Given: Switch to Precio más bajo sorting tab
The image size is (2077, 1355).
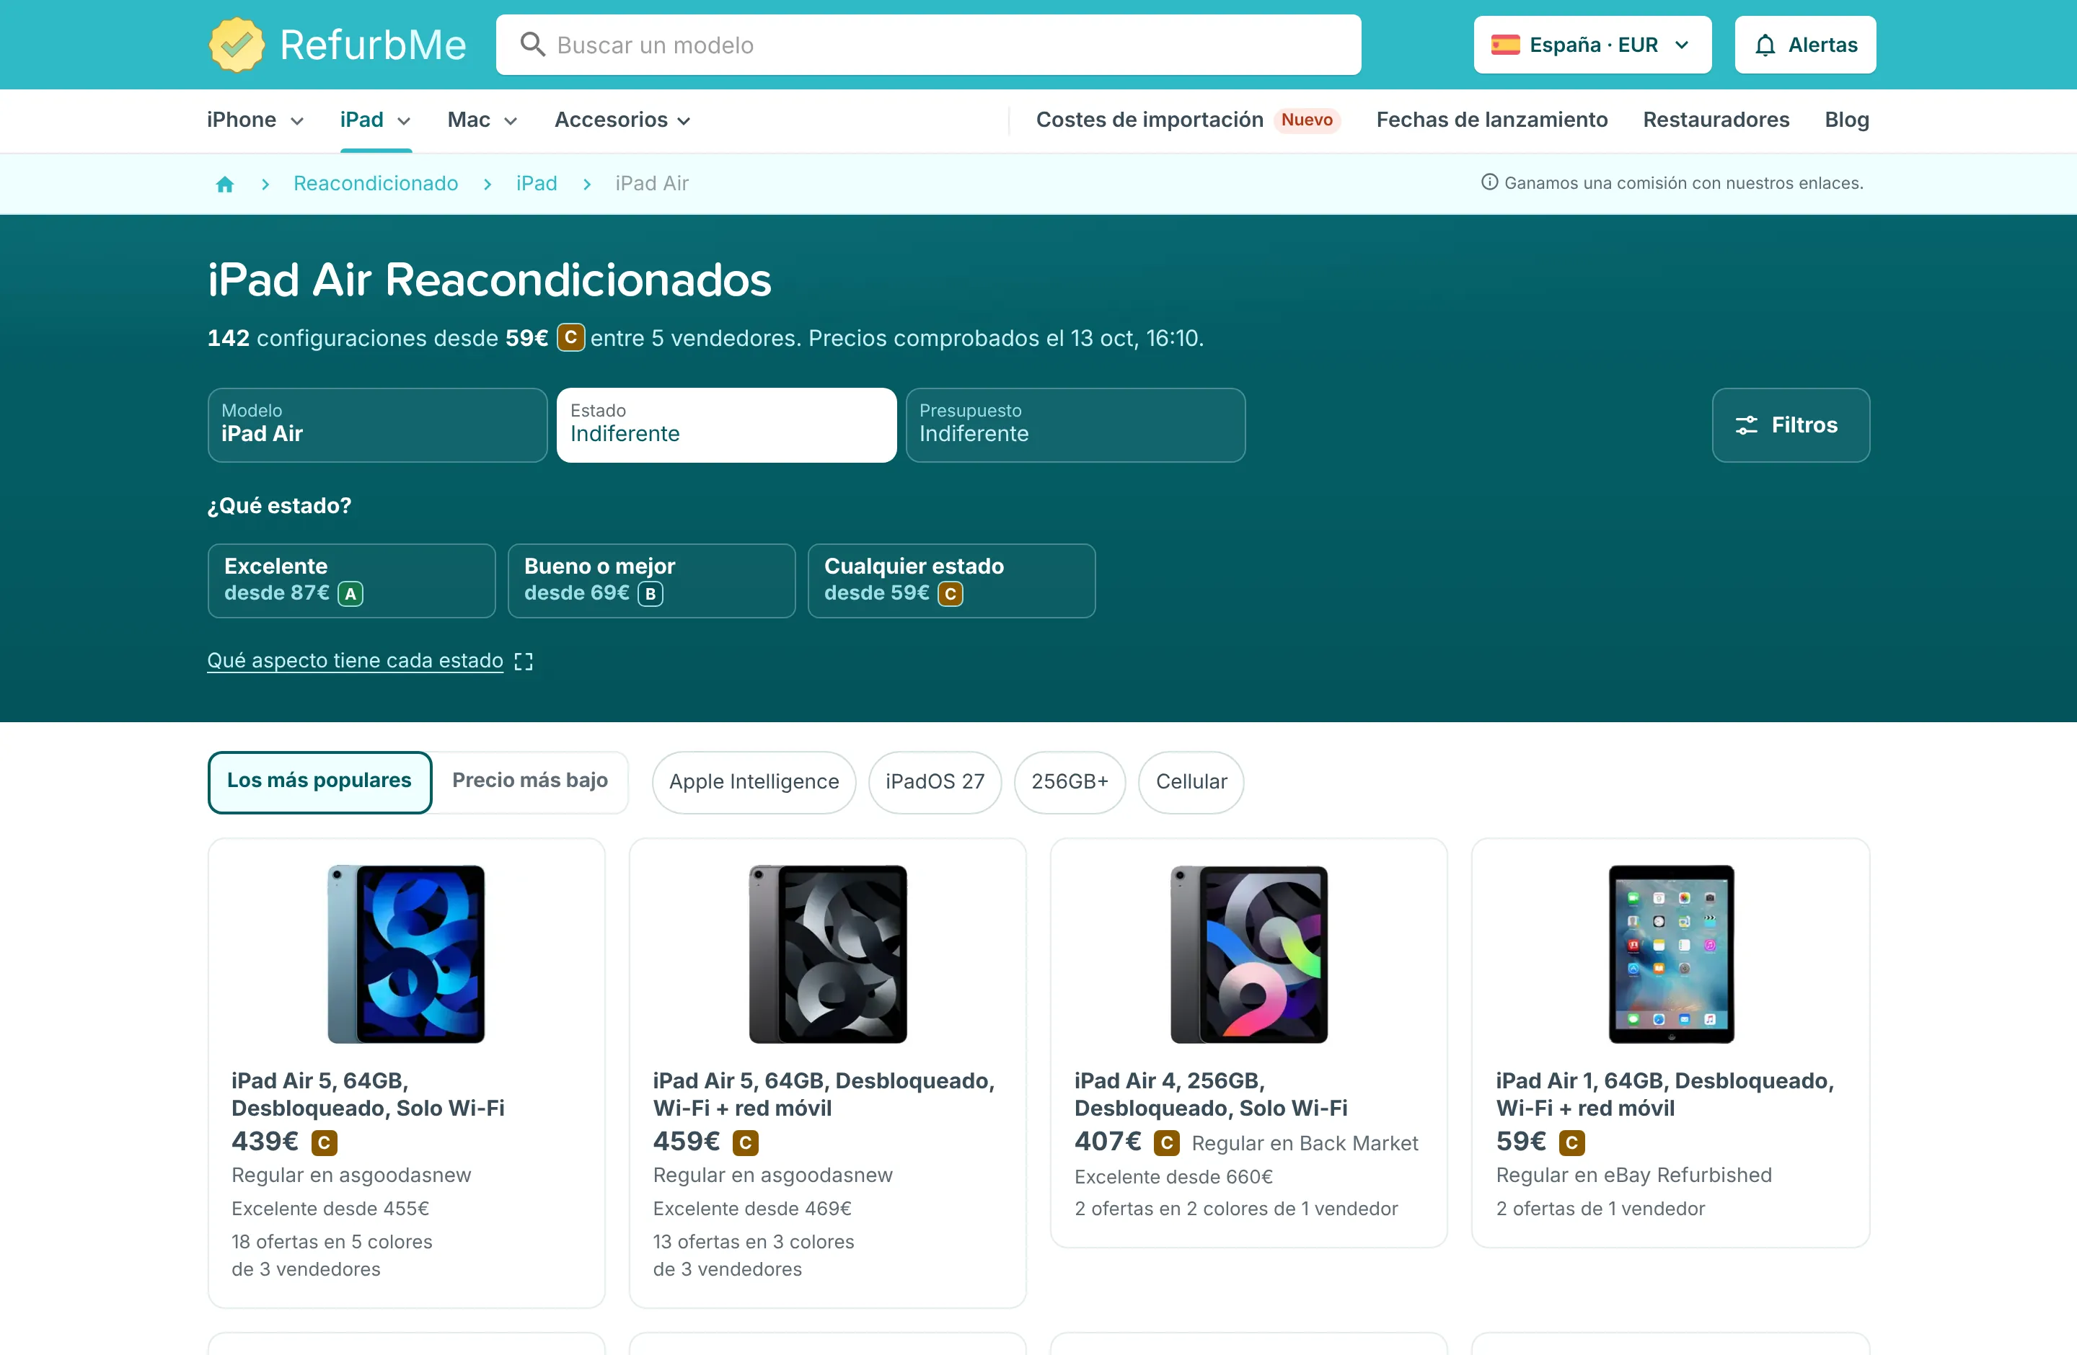Looking at the screenshot, I should (x=530, y=781).
